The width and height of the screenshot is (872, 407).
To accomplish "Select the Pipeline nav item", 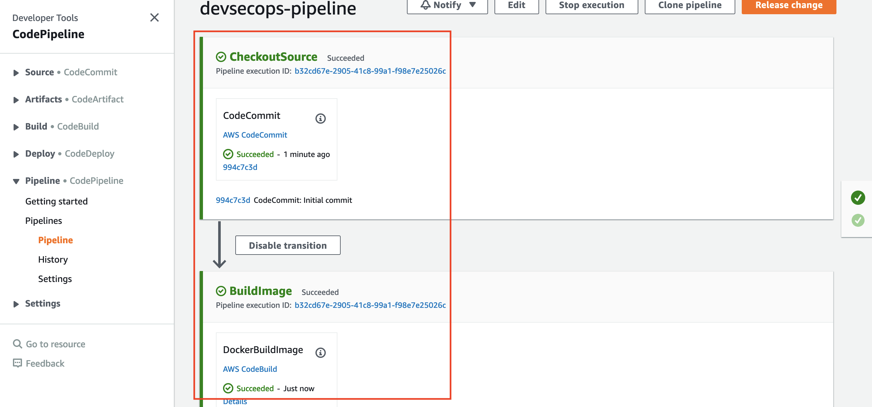I will (x=56, y=240).
